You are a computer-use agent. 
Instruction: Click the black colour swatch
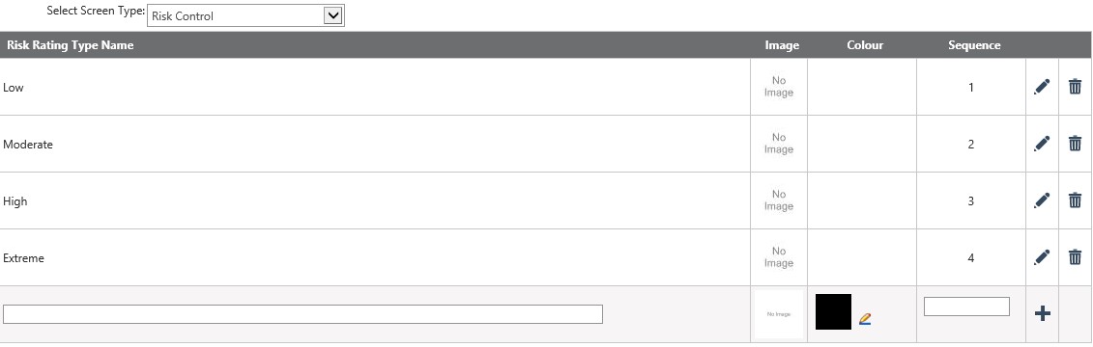(x=833, y=311)
